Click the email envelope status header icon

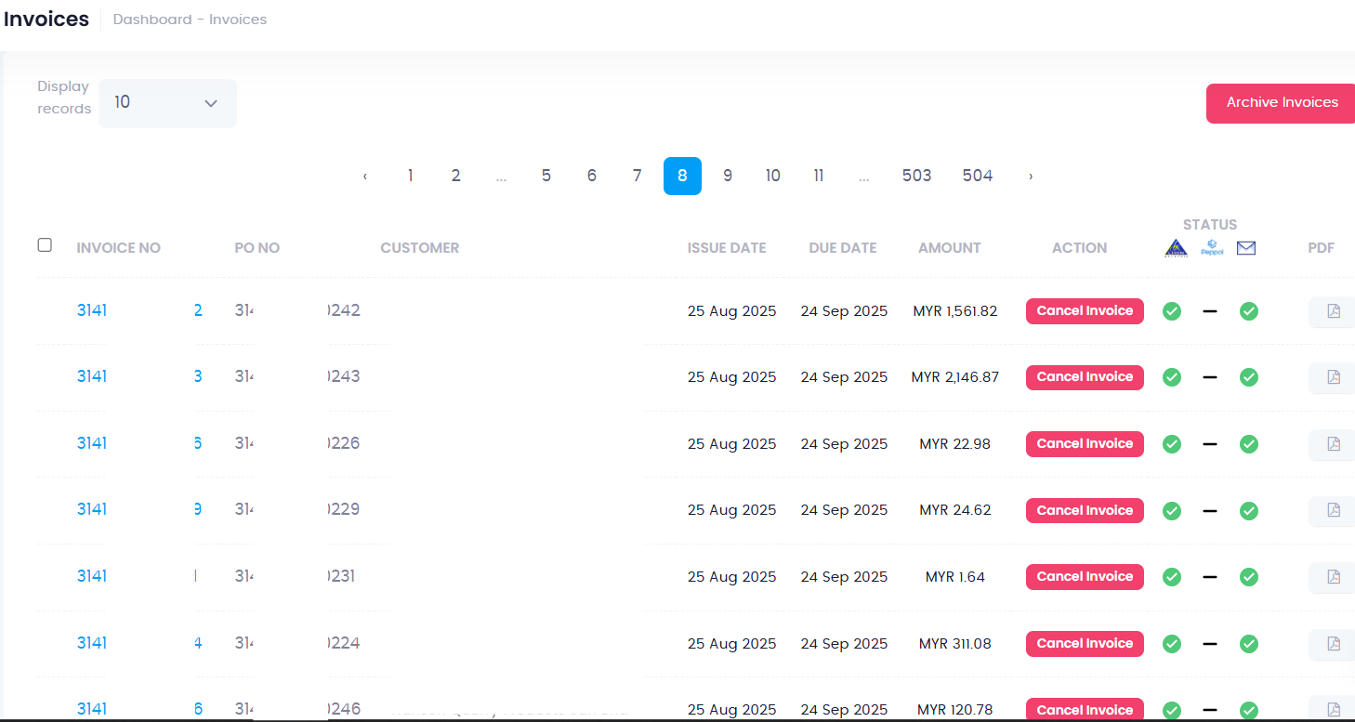[1246, 248]
